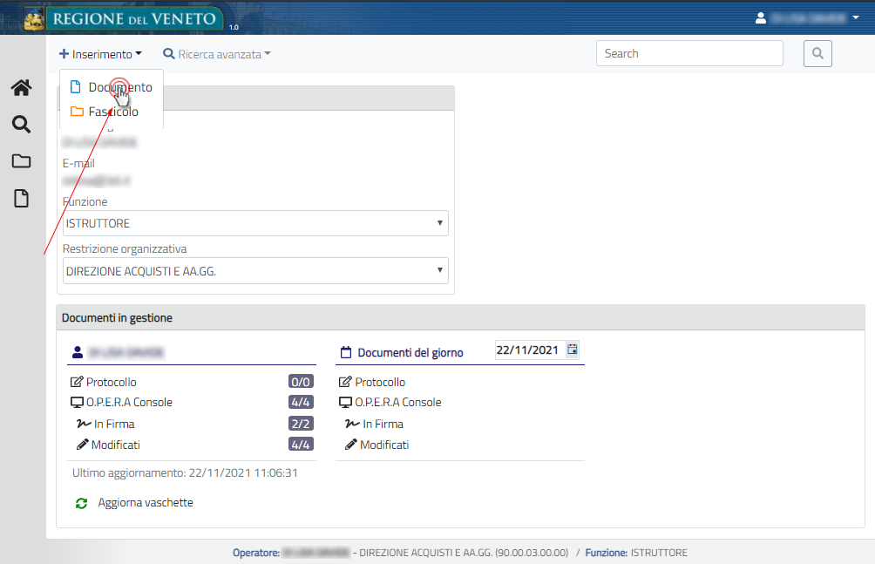Click the 4/4 Modificati badge
The image size is (875, 564).
tap(301, 445)
